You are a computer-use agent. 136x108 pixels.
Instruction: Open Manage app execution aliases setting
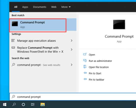pos(43,40)
